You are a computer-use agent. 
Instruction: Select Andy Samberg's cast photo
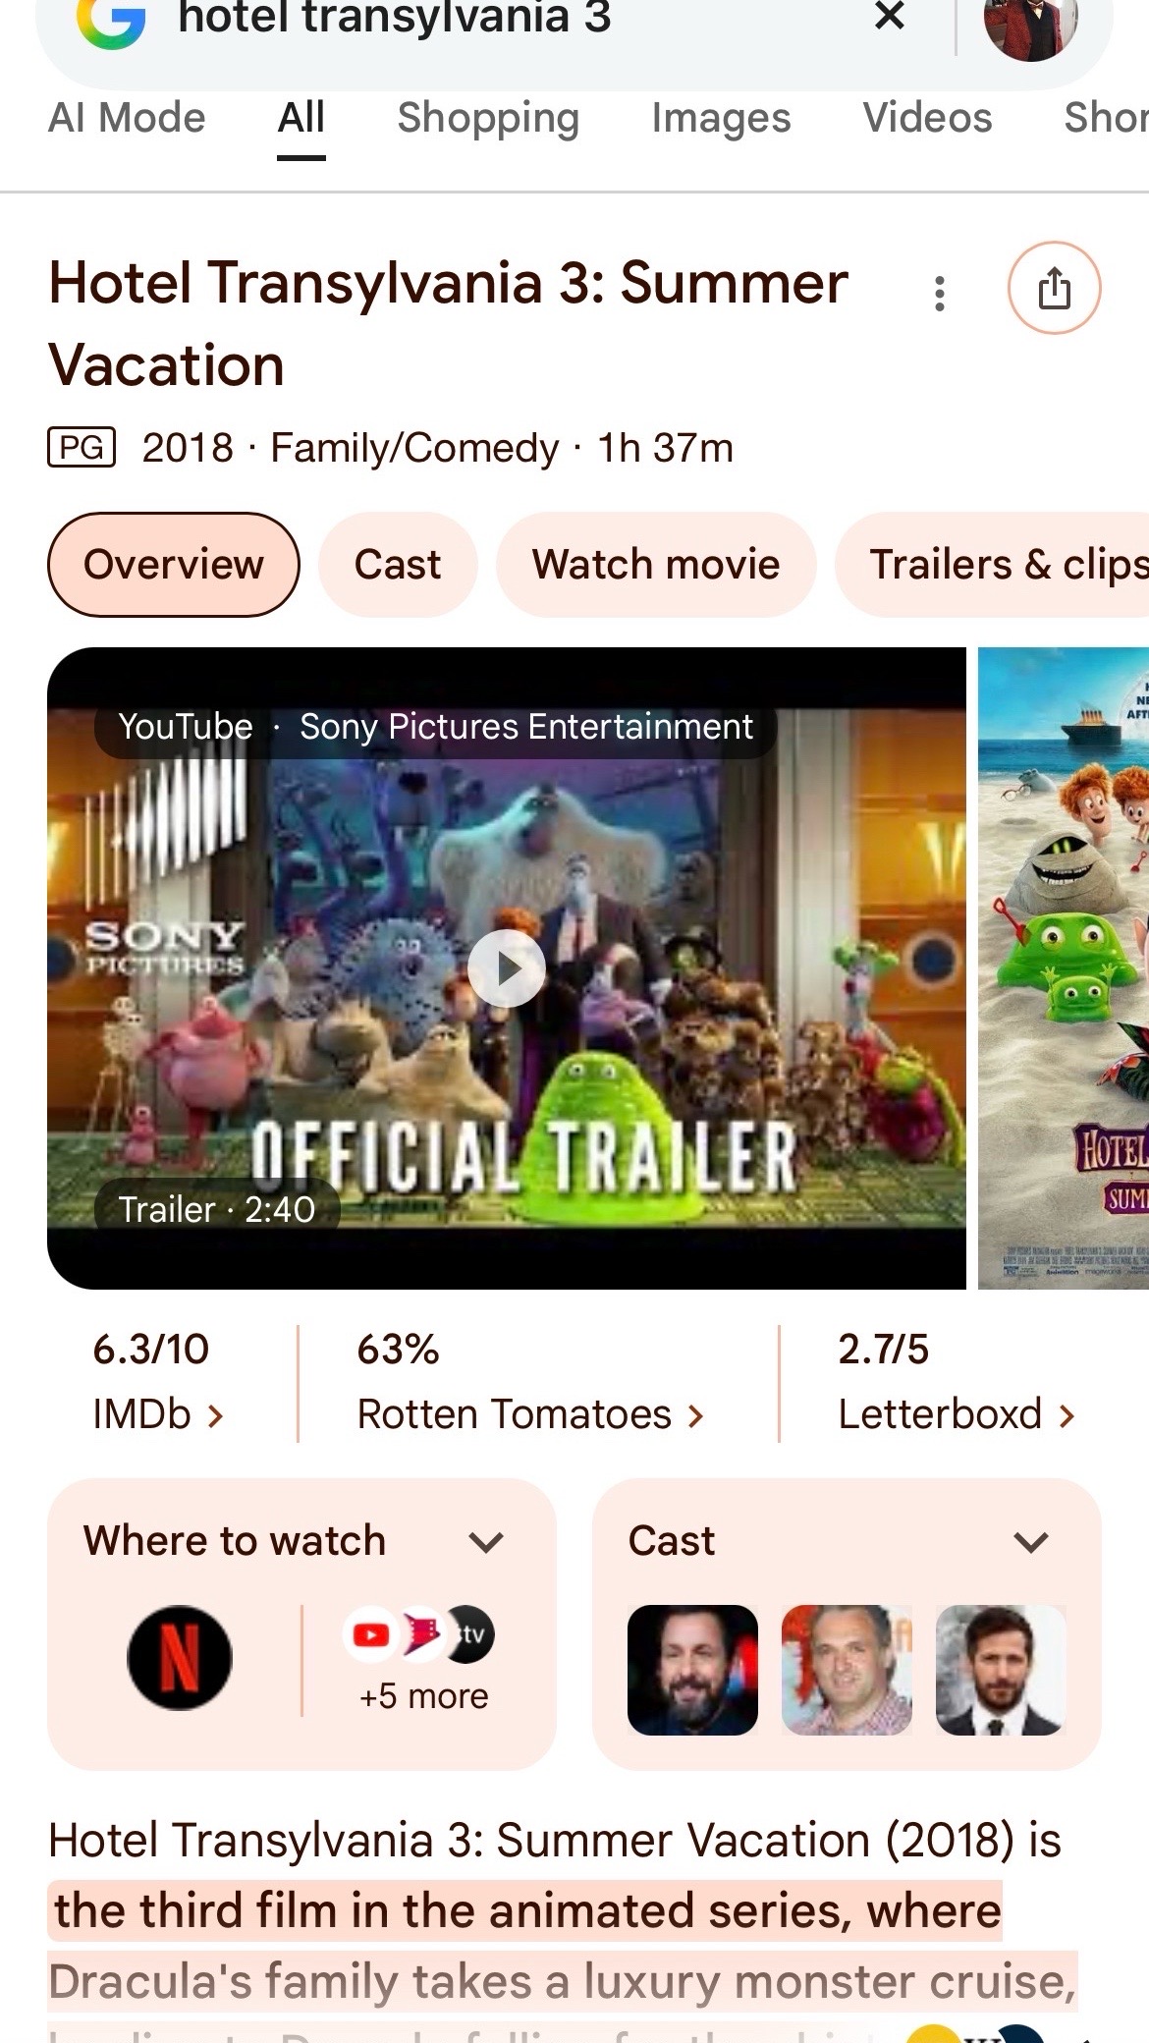tap(1001, 1670)
